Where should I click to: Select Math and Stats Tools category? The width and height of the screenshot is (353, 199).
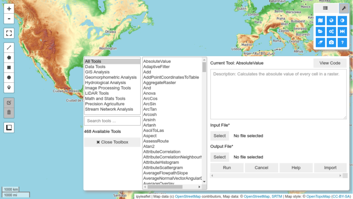click(x=112, y=99)
